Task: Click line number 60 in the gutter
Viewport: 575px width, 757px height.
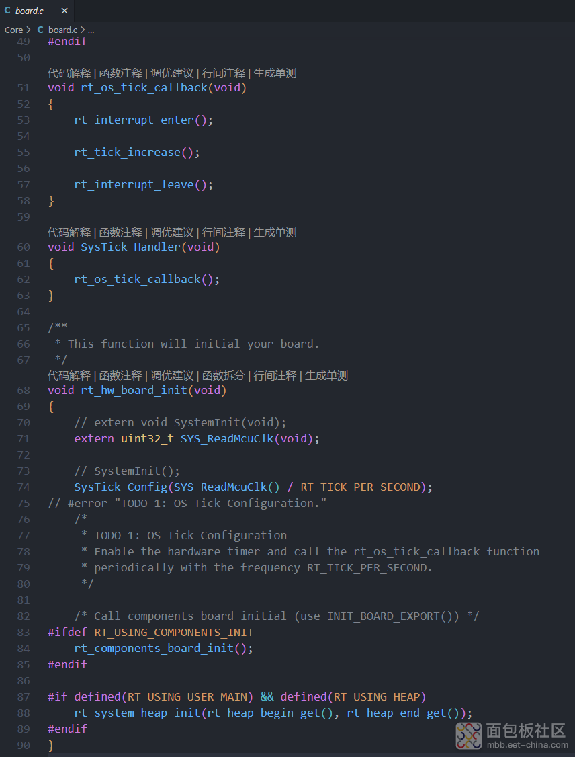Action: (23, 247)
